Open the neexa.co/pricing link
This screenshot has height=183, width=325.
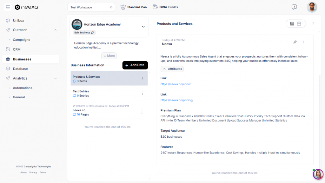click(x=177, y=100)
